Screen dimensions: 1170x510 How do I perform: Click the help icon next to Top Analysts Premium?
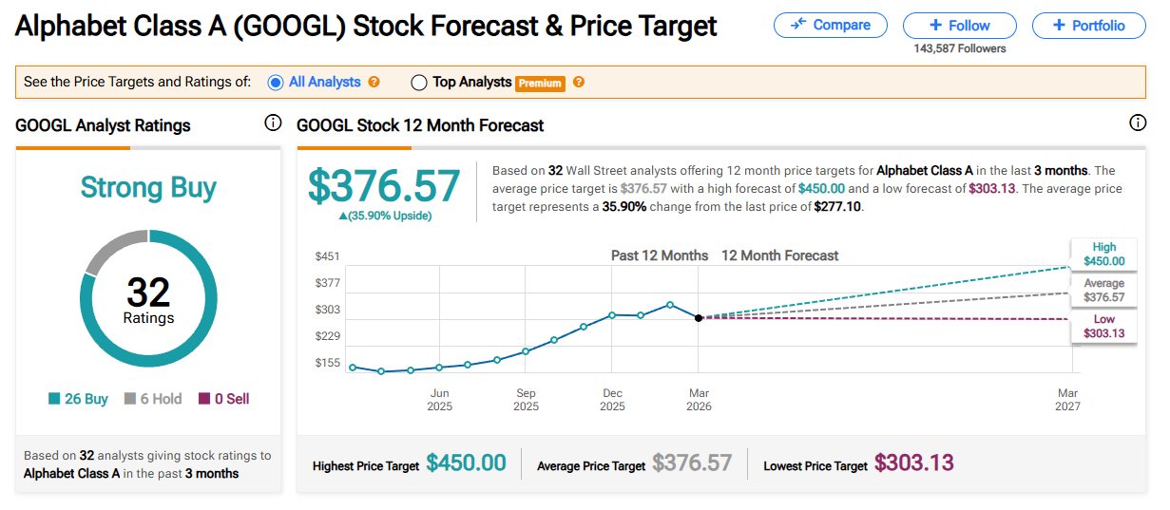(579, 83)
